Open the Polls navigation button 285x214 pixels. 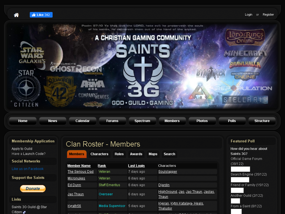pyautogui.click(x=232, y=121)
